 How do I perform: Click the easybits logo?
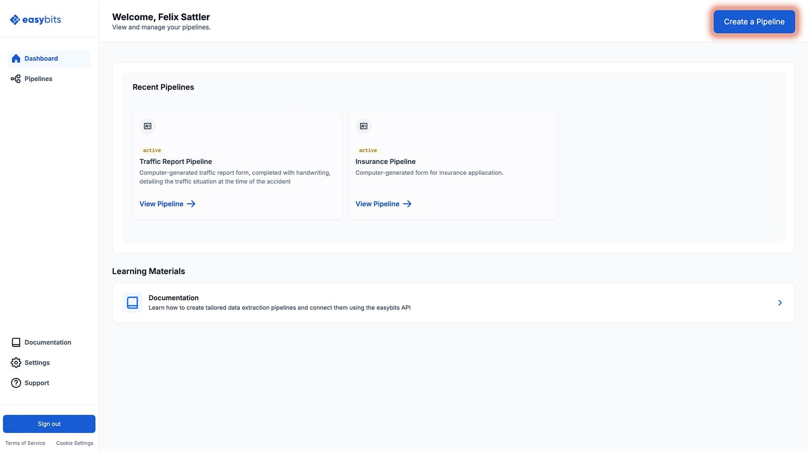point(35,19)
